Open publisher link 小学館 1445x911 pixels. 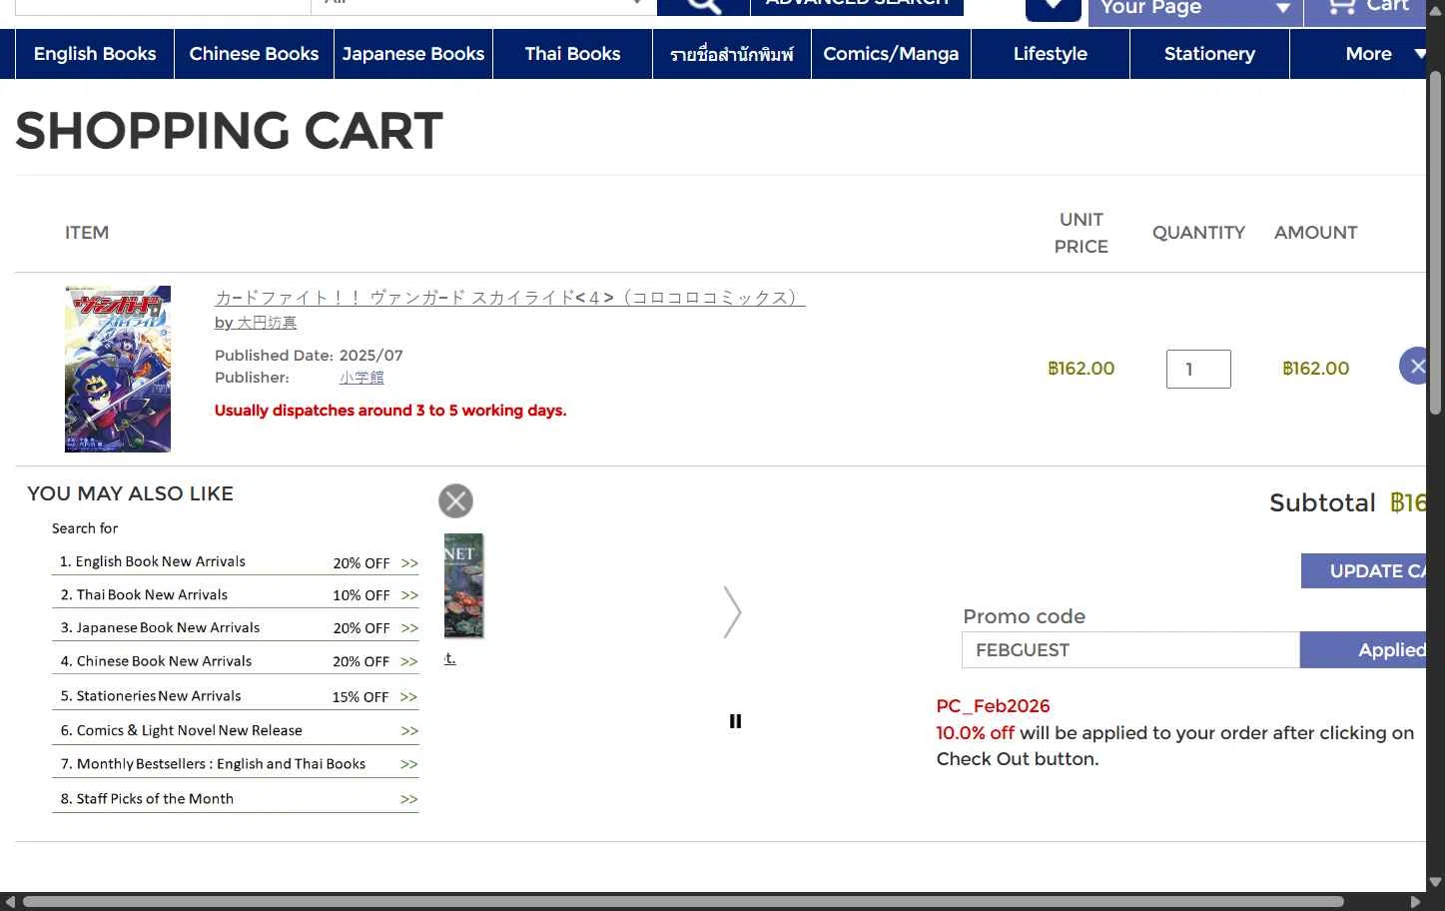coord(361,378)
